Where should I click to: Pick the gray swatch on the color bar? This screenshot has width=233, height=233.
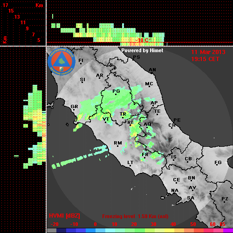pos(52,230)
